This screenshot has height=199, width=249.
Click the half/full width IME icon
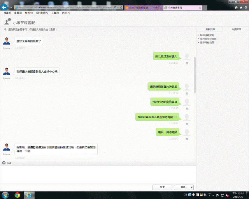(197, 195)
